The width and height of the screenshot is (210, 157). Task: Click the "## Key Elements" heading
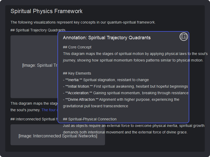tap(77, 73)
